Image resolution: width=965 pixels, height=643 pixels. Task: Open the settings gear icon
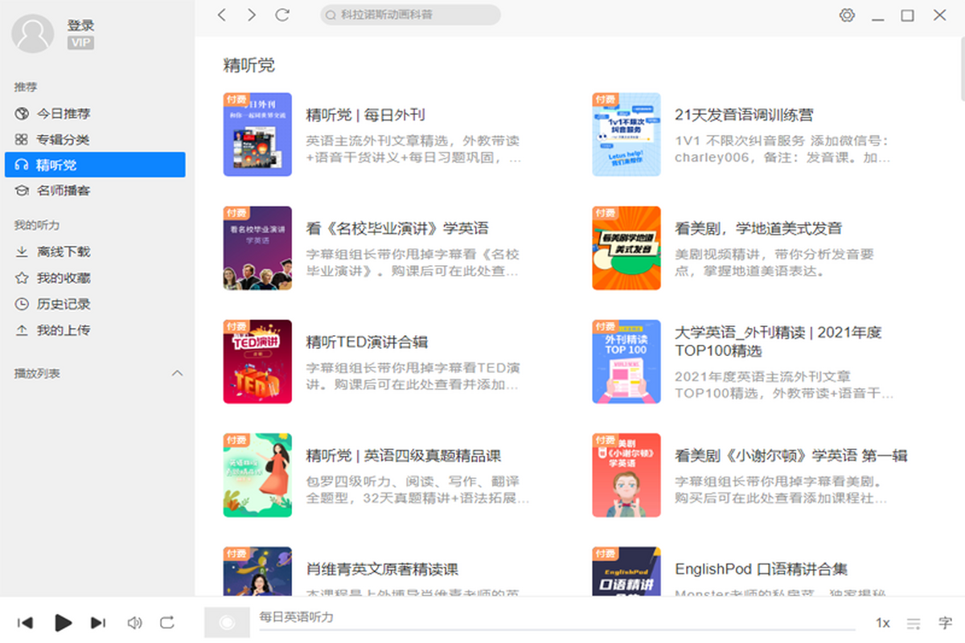pos(847,15)
